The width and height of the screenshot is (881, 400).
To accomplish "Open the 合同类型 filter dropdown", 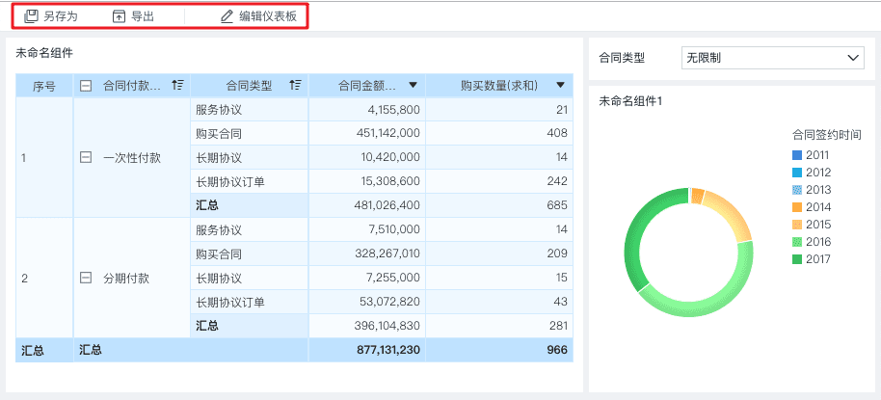I will 772,58.
